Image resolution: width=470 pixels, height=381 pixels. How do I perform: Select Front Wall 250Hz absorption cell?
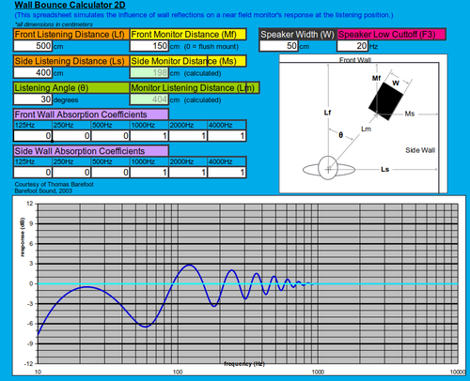click(71, 136)
